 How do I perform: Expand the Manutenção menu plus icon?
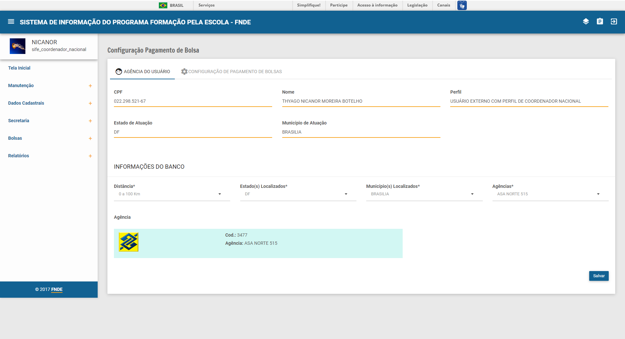click(x=90, y=86)
